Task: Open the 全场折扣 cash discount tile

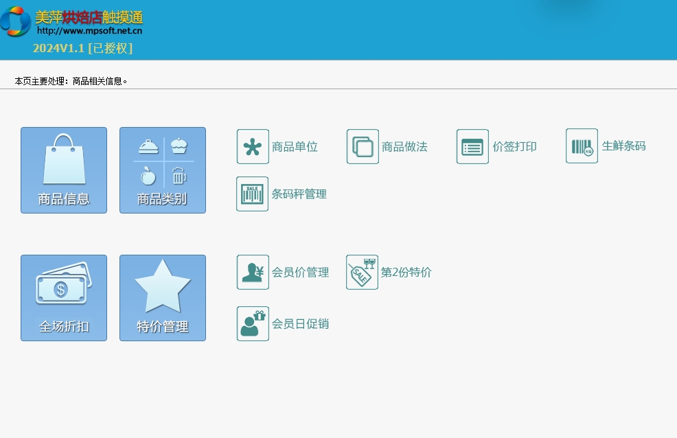Action: coord(64,298)
